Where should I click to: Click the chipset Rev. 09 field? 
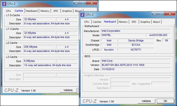[166, 41]
